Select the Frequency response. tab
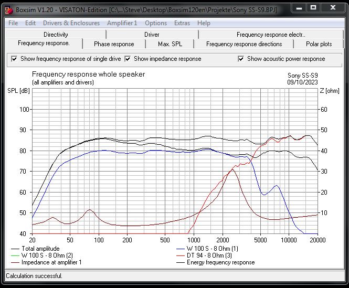This screenshot has width=349, height=288. (x=44, y=43)
